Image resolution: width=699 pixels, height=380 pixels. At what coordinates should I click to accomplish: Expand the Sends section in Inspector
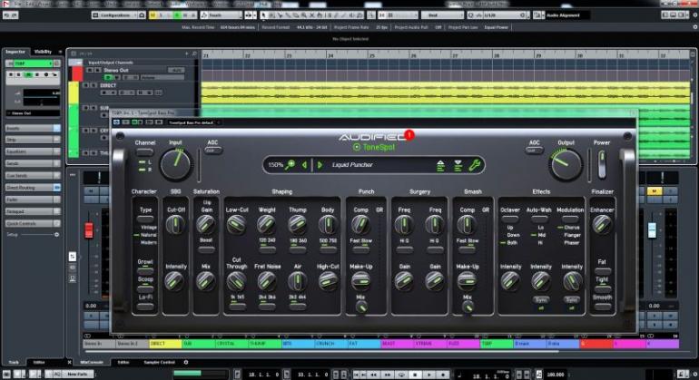point(33,164)
